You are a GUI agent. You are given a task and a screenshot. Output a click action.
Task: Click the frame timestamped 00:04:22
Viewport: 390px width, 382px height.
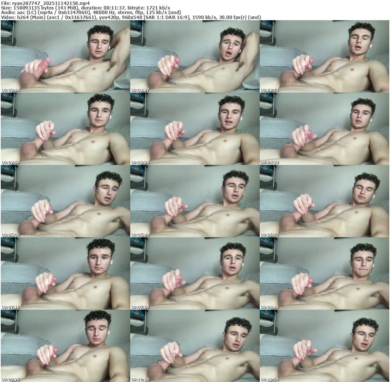point(324,129)
